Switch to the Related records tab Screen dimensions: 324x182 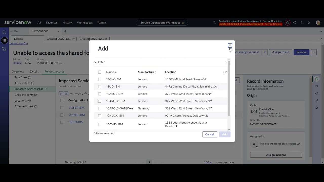click(x=54, y=72)
